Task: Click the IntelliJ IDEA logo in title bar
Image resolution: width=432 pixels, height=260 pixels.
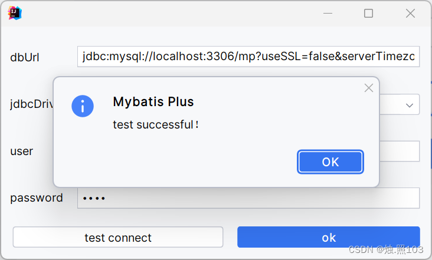Action: [15, 13]
